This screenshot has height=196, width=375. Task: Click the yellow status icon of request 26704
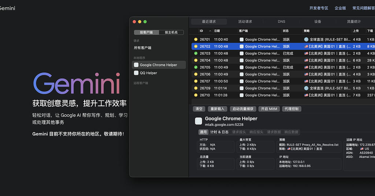point(196,60)
